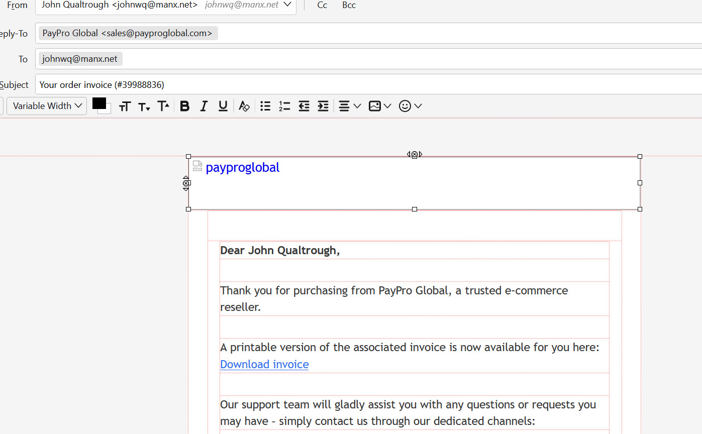Click the font size chooser icon
702x434 pixels.
point(125,106)
